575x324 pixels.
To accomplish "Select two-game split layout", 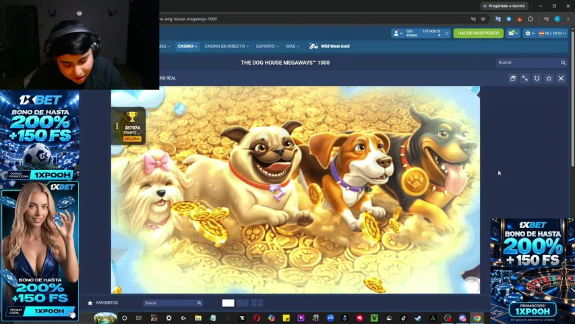I will pyautogui.click(x=243, y=303).
